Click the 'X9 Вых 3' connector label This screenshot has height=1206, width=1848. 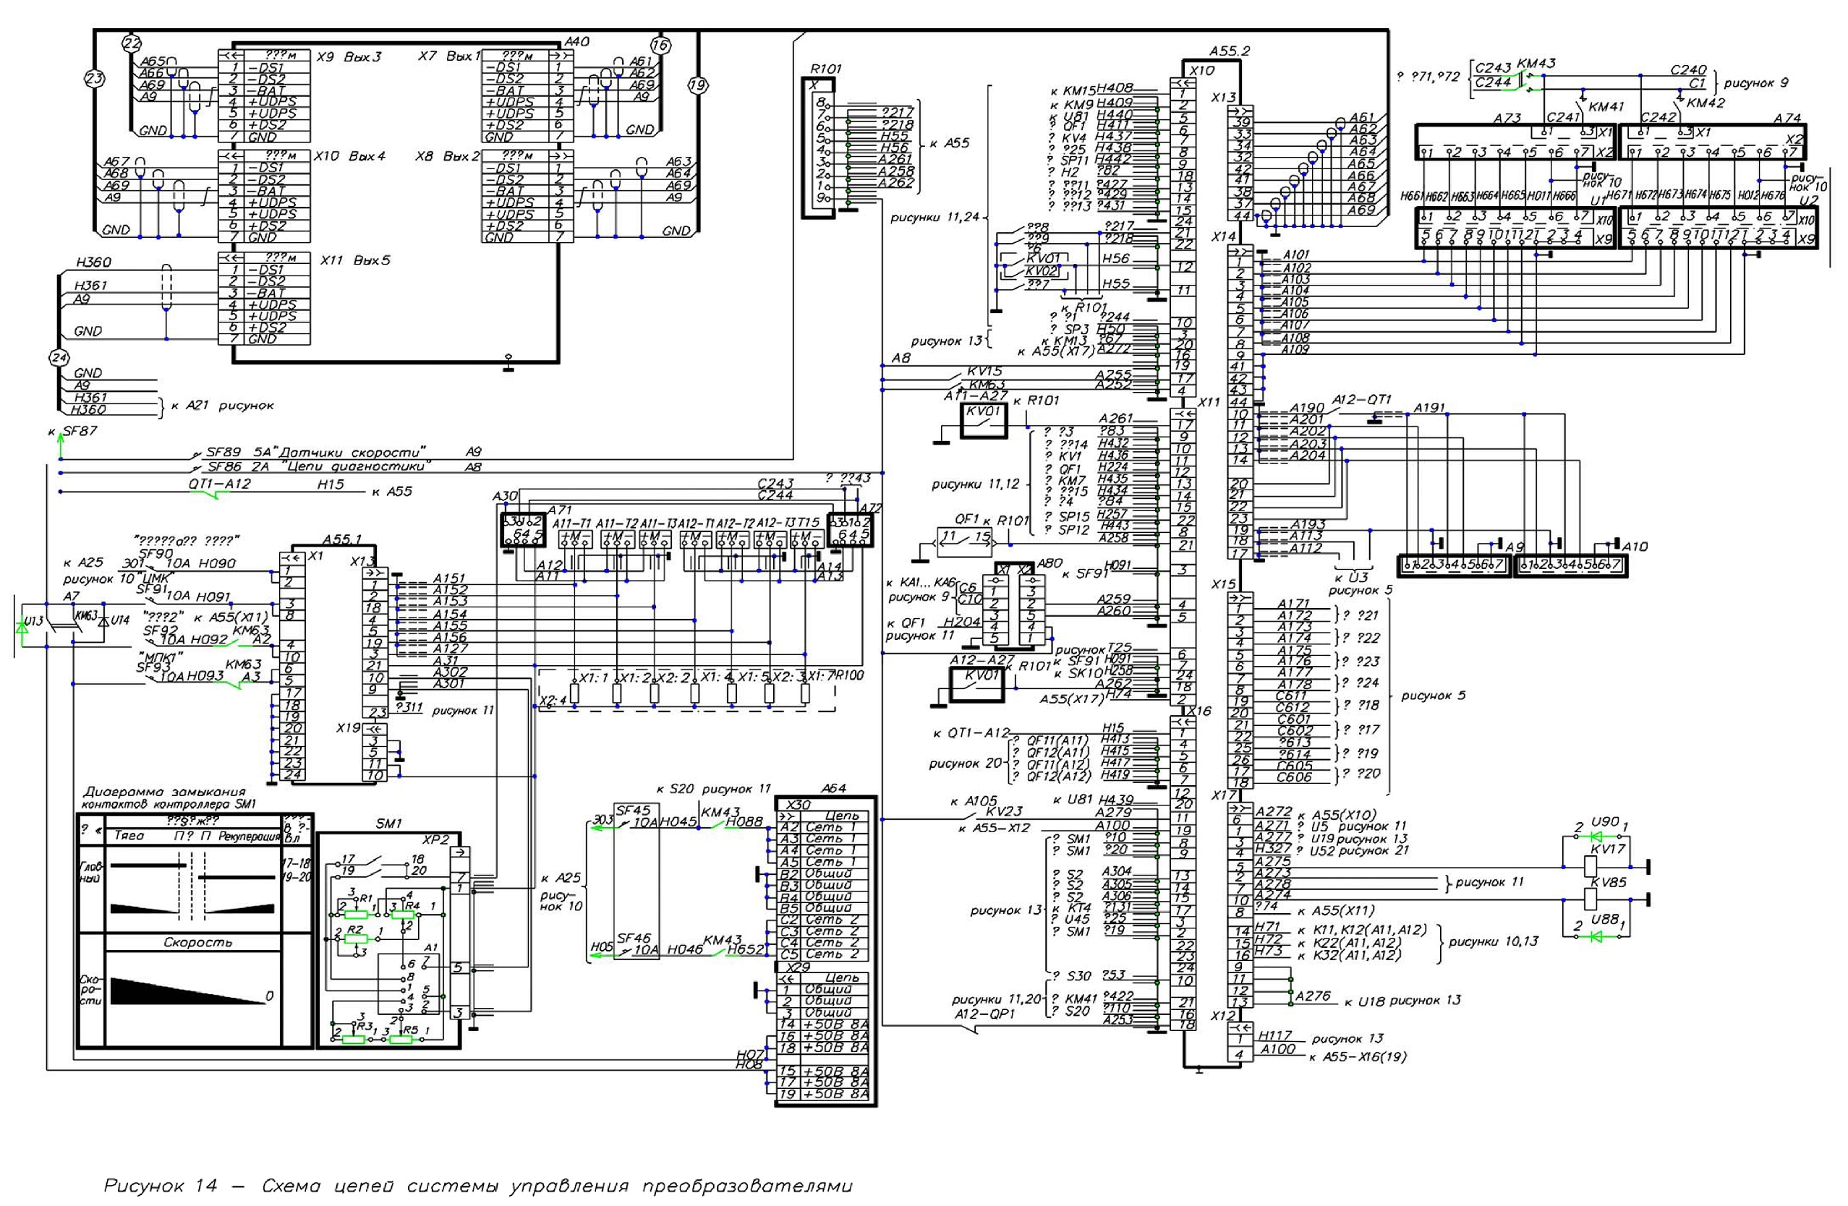point(349,56)
